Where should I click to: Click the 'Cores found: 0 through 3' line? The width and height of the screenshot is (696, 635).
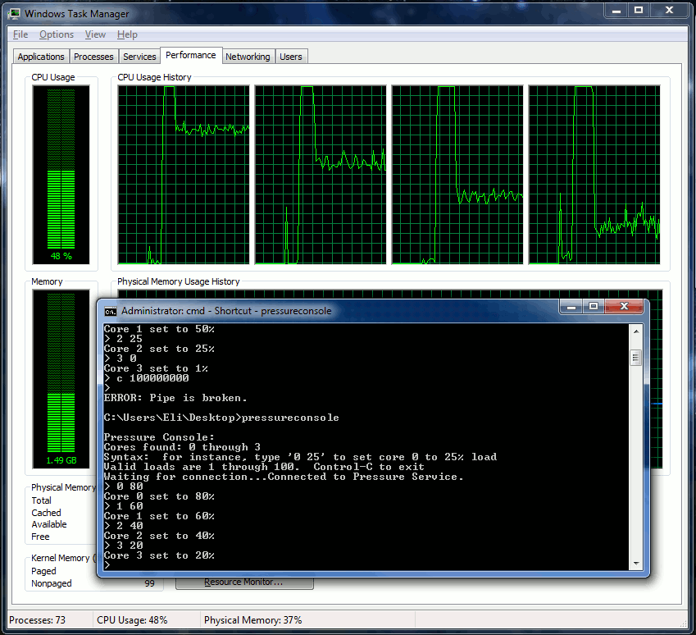click(x=182, y=447)
